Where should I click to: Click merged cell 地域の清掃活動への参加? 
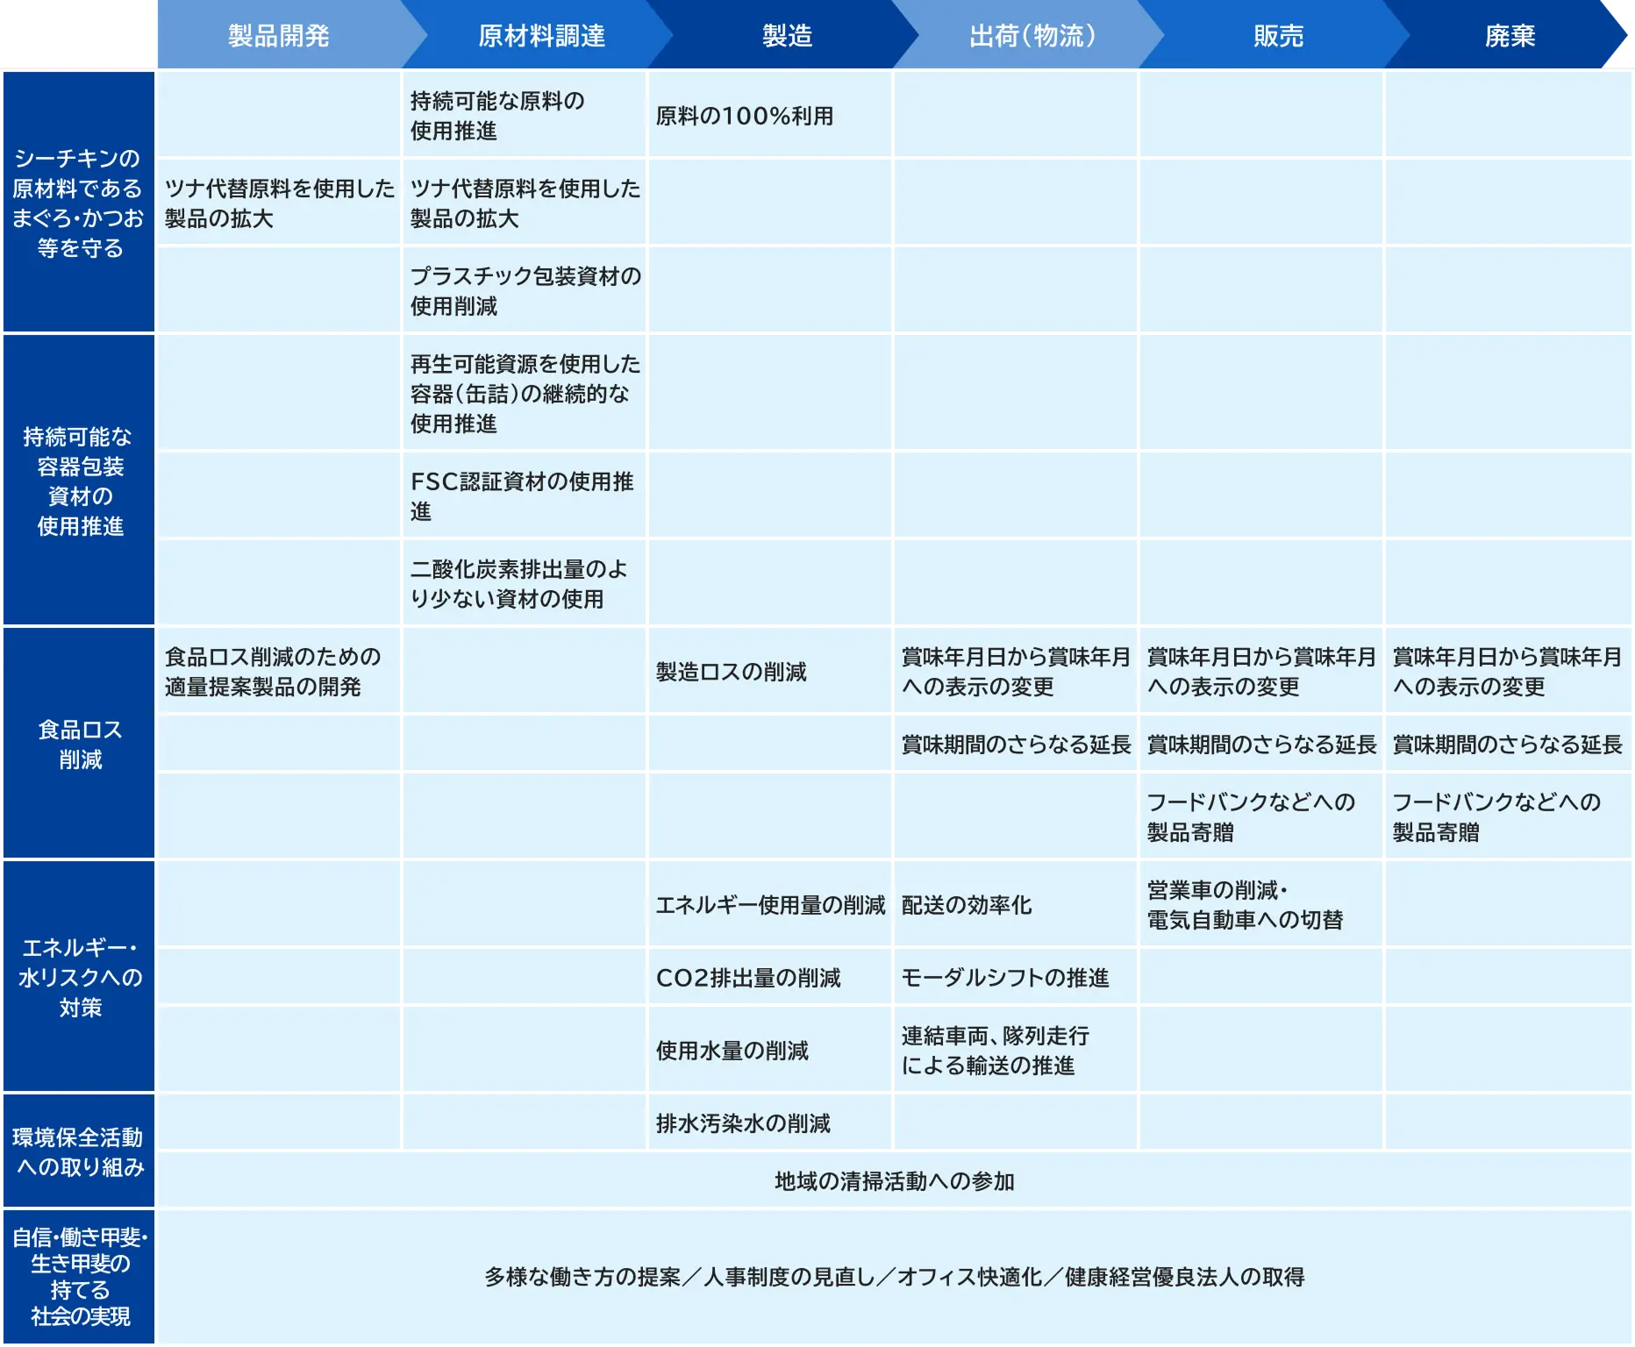(x=895, y=1180)
